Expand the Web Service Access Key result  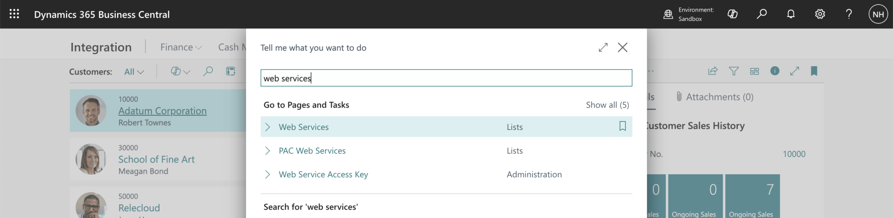pyautogui.click(x=268, y=174)
